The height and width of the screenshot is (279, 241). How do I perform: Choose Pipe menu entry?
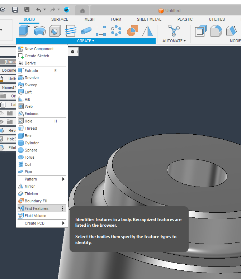(42, 172)
